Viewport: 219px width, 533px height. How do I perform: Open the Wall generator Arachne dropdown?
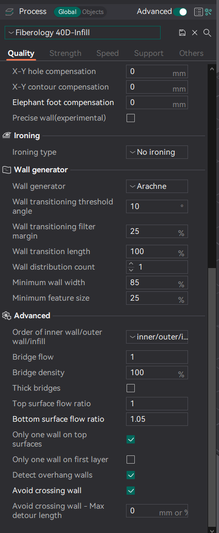tap(157, 186)
